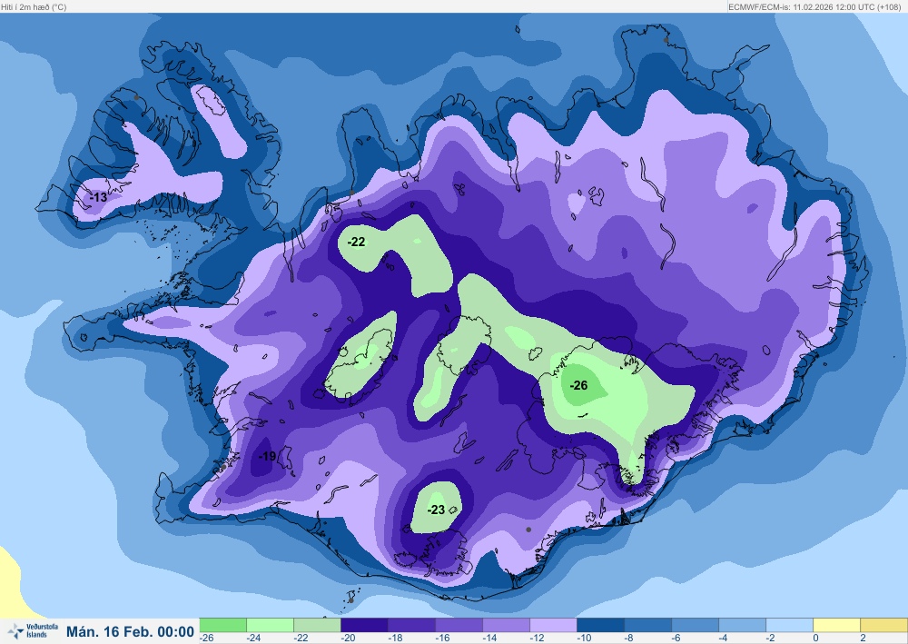
Task: Click the legend value 0
Action: [x=816, y=639]
